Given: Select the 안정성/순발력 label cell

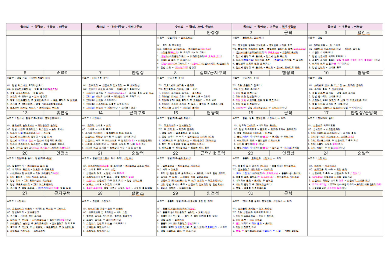Looking at the screenshot, I should point(364,113).
